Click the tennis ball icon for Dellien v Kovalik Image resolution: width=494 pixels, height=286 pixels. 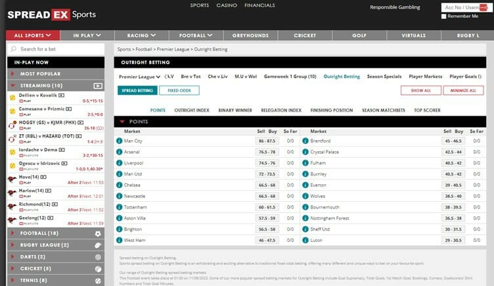click(x=12, y=98)
